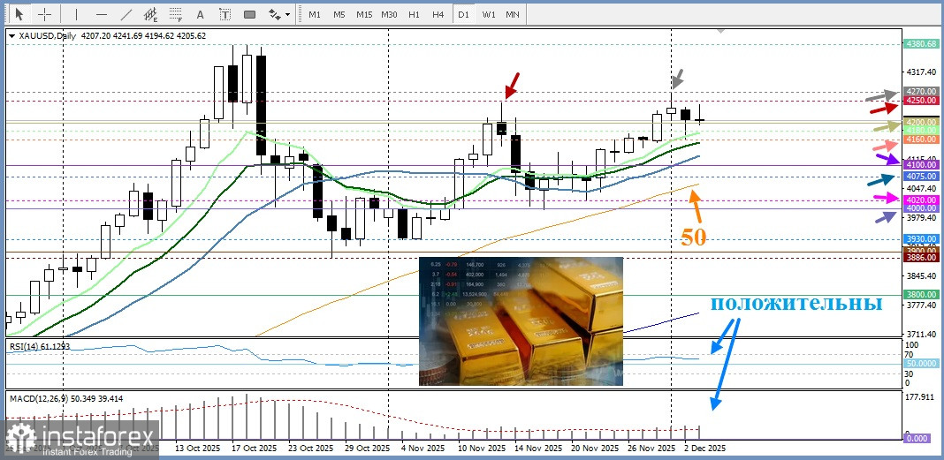The image size is (944, 460).
Task: Switch to M1 timeframe
Action: [315, 14]
